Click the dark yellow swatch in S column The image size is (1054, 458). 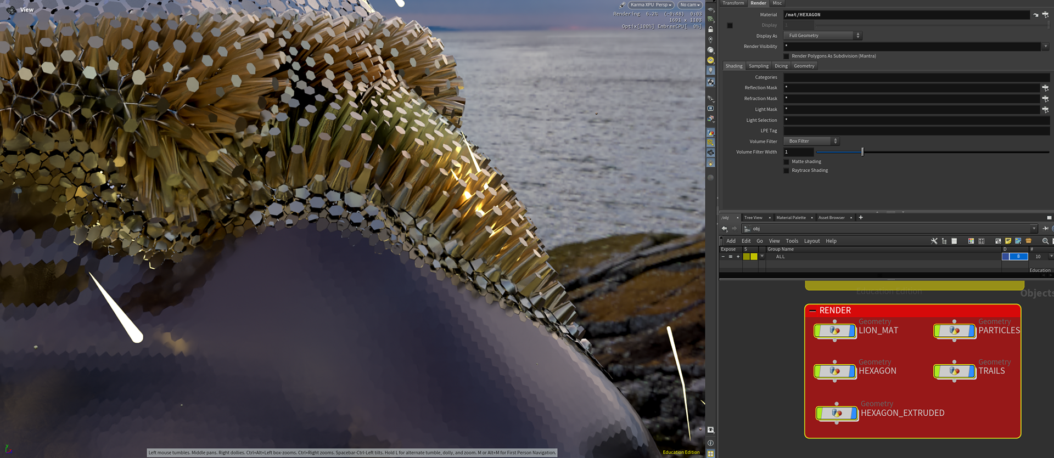point(746,257)
